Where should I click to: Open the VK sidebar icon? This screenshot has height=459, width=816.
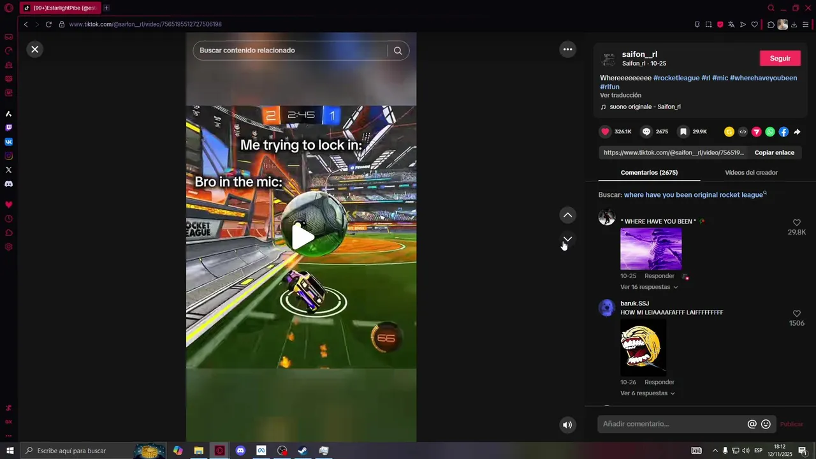click(x=9, y=142)
